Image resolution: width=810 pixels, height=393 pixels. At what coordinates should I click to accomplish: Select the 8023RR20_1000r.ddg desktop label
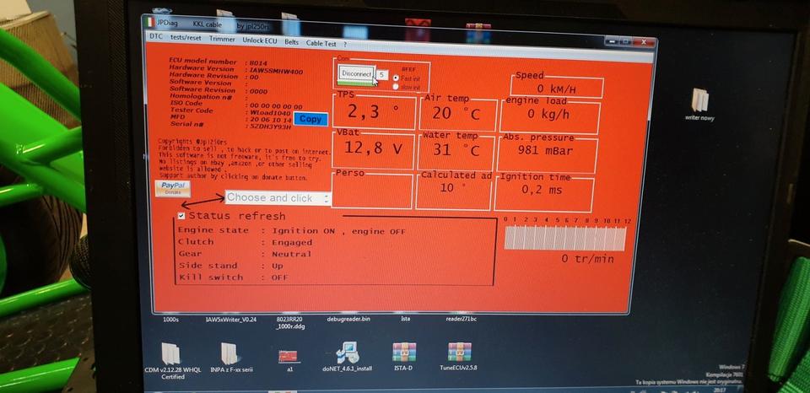pos(289,323)
